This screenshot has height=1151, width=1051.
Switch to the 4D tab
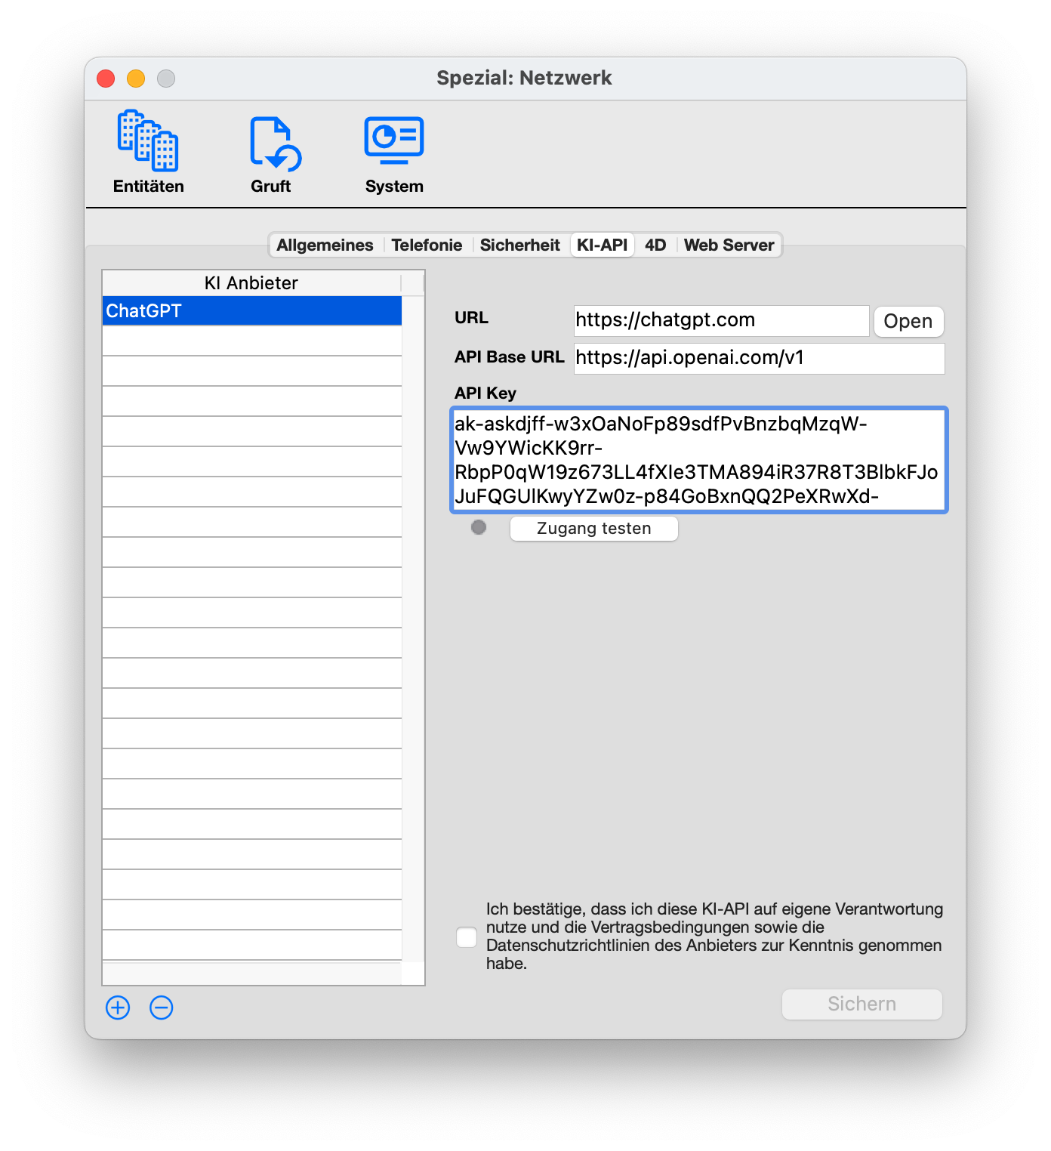[655, 245]
